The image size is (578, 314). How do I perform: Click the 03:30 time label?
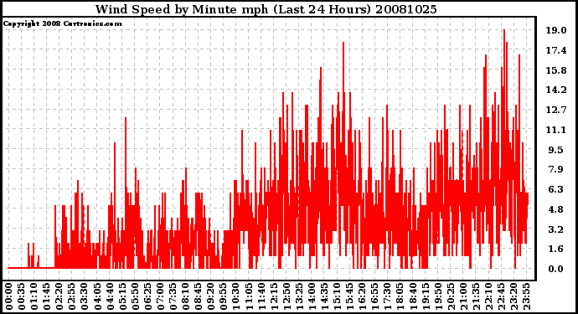click(85, 296)
